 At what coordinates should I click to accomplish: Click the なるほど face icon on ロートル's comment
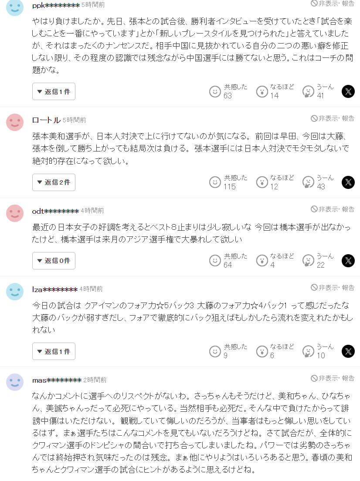[x=262, y=182]
